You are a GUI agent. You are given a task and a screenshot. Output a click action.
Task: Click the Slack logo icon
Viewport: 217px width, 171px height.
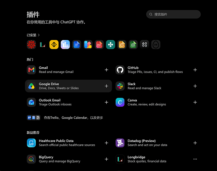click(120, 86)
